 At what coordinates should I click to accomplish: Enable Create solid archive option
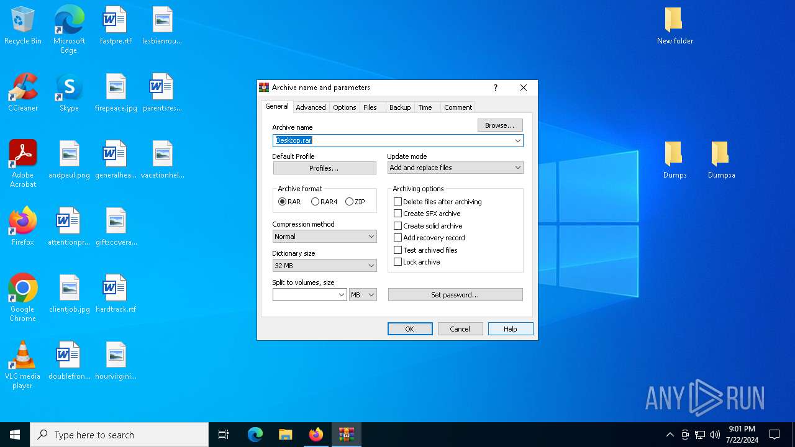coord(428,226)
